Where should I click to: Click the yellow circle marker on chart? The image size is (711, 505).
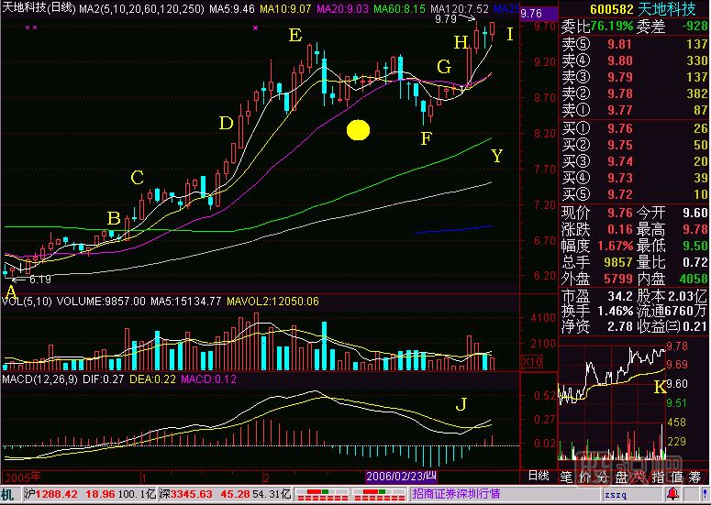(x=358, y=130)
